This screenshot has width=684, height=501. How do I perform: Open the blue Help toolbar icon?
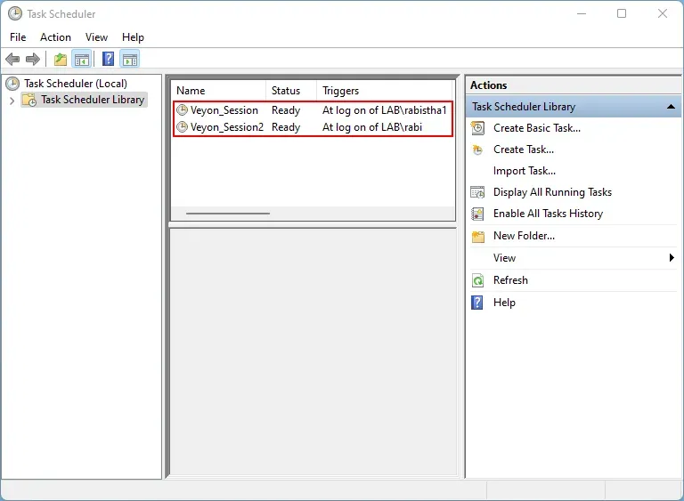click(x=108, y=59)
